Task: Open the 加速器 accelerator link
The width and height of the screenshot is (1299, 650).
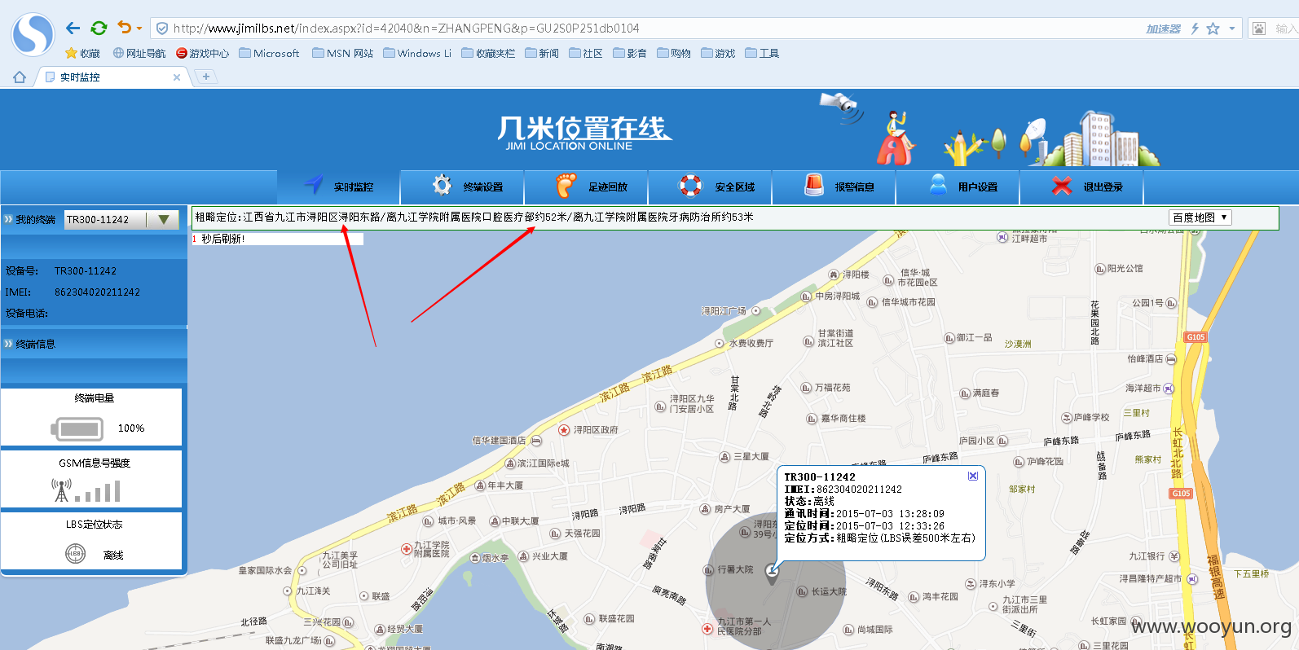Action: coord(1163,29)
